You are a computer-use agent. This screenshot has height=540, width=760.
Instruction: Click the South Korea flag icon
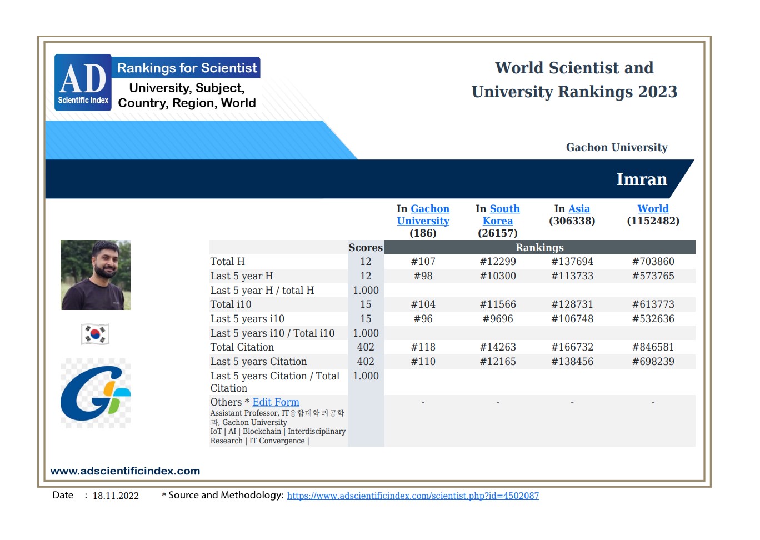coord(95,334)
